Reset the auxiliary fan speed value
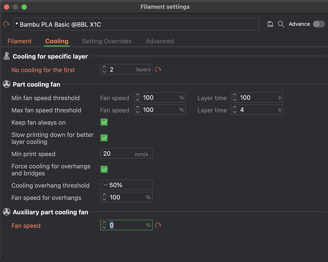The height and width of the screenshot is (262, 328). coord(158,225)
